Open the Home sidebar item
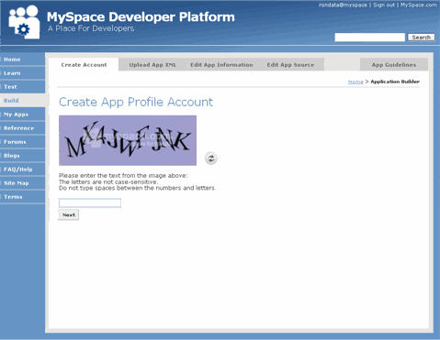Screen dimensions: 440x340 (22, 60)
